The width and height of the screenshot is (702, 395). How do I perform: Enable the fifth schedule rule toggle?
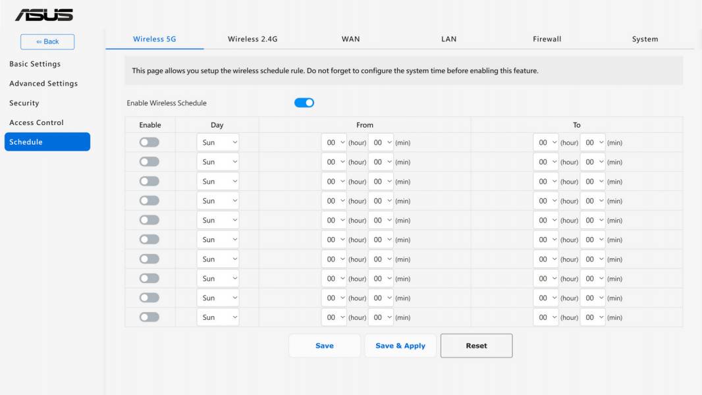(149, 220)
